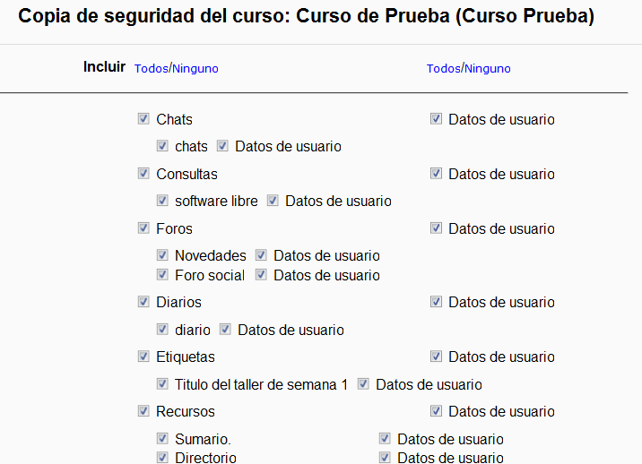This screenshot has height=464, width=642.
Task: Click the left 'Todos' link next to Incluir
Action: coord(151,69)
